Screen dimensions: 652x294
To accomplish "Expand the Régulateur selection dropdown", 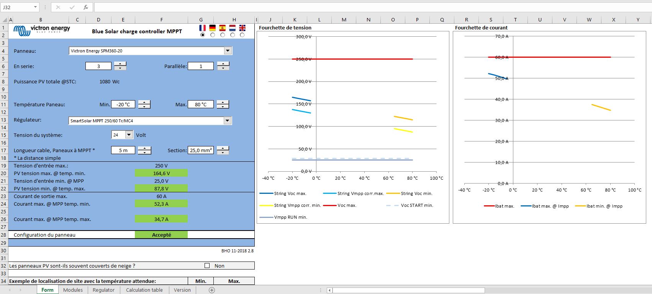I will [228, 121].
